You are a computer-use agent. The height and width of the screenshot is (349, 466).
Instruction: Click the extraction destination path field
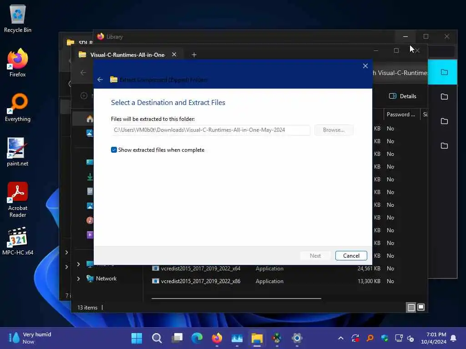(211, 130)
